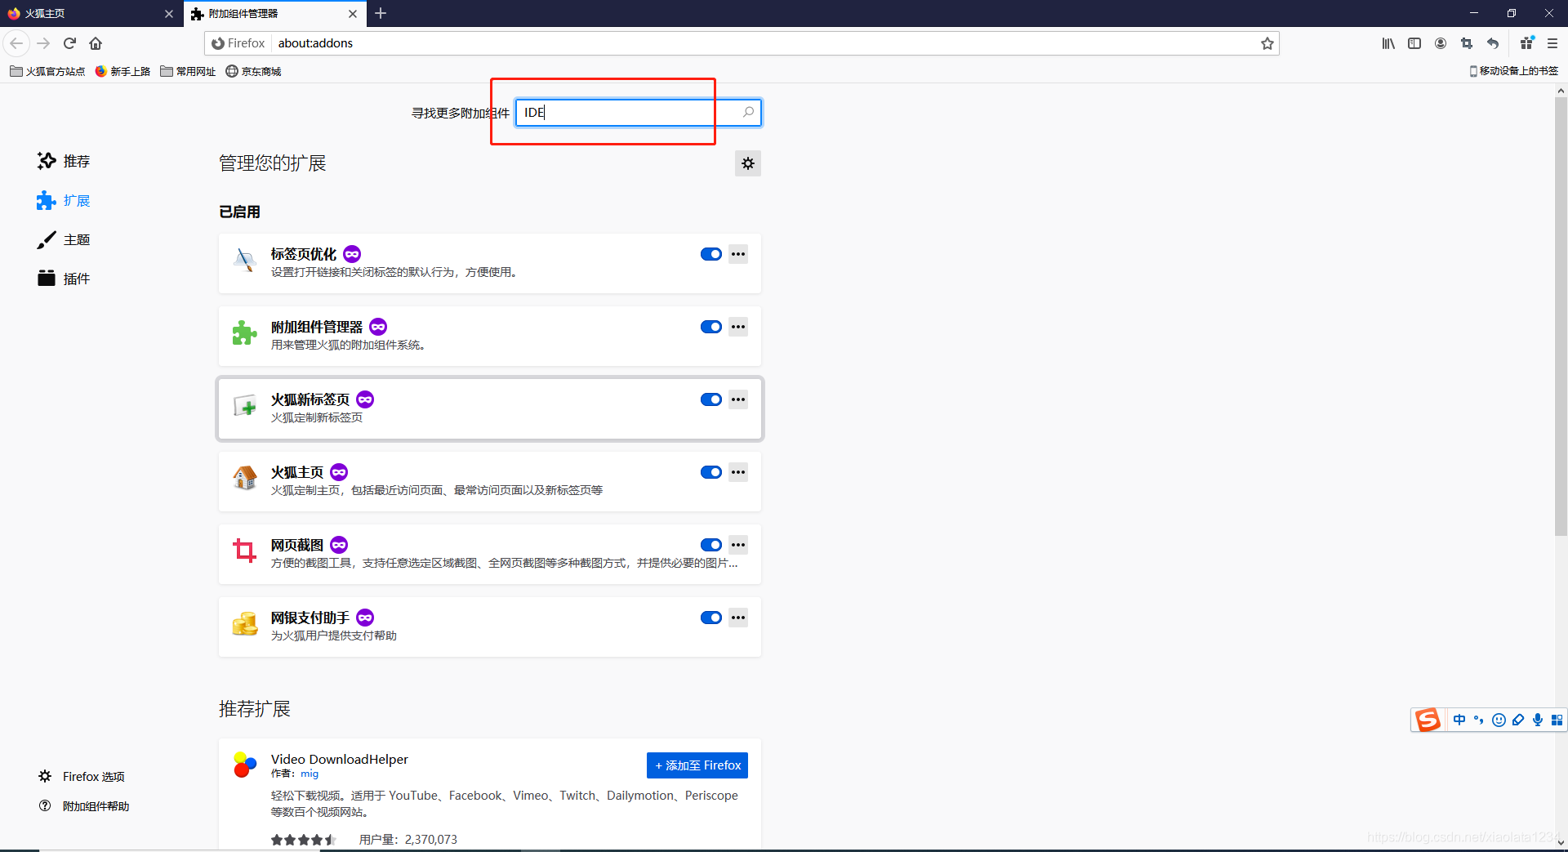This screenshot has height=852, width=1568.
Task: Go back to the previous page
Action: point(16,43)
